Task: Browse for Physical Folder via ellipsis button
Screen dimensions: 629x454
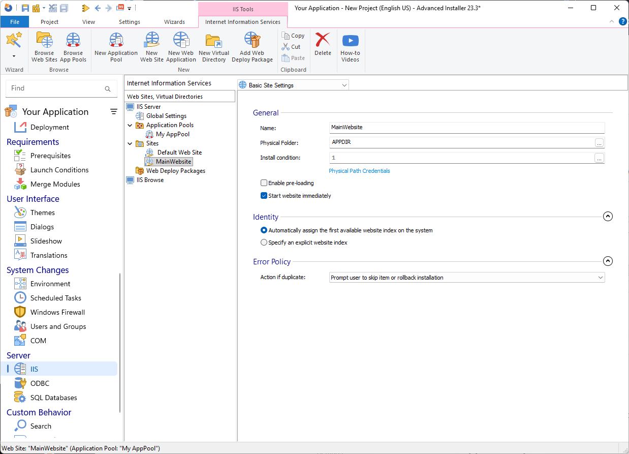Action: tap(600, 142)
